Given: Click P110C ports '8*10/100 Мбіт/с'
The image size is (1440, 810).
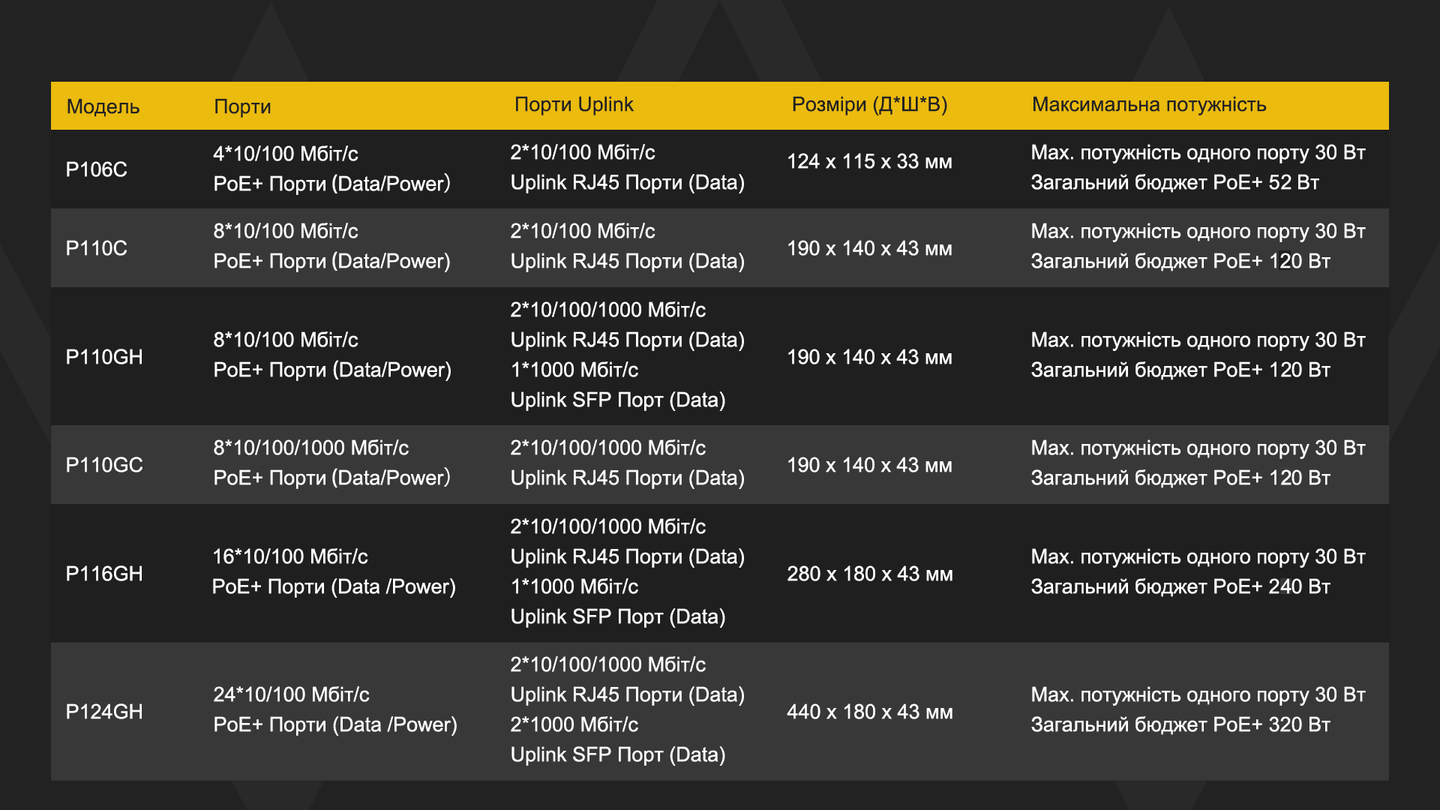Looking at the screenshot, I should pyautogui.click(x=286, y=231).
